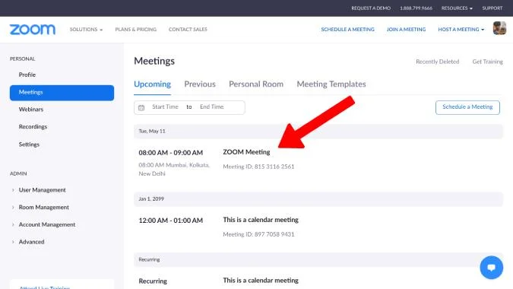Open the ZOOM Meeting entry
This screenshot has width=513, height=289.
(246, 152)
